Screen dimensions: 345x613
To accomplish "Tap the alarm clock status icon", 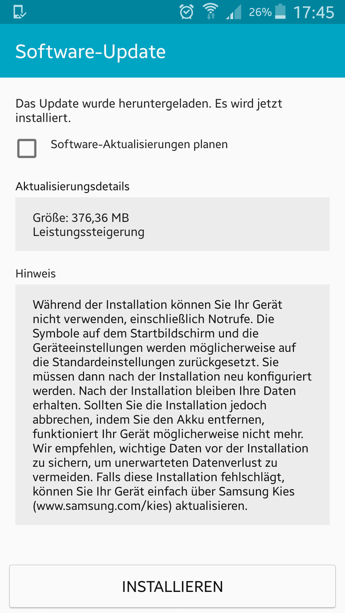I will coord(186,12).
